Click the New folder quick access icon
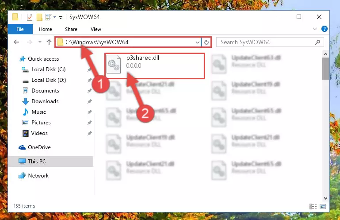 click(x=39, y=17)
